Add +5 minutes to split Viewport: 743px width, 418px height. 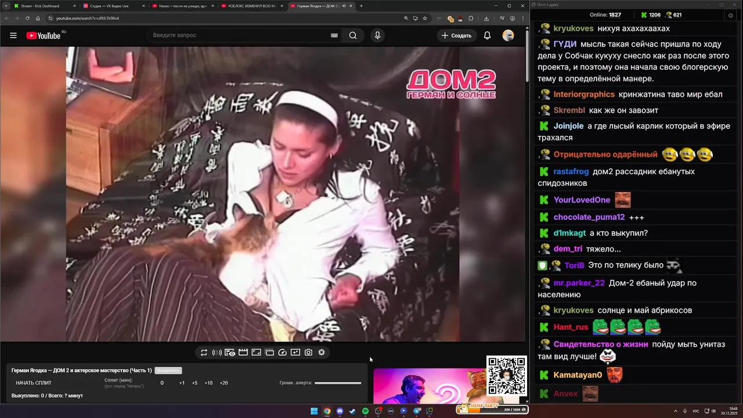[x=194, y=383]
